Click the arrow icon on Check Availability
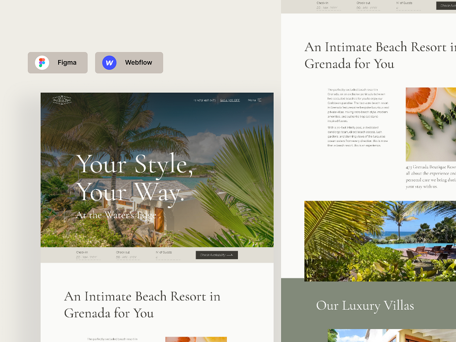The height and width of the screenshot is (342, 456). pos(230,255)
